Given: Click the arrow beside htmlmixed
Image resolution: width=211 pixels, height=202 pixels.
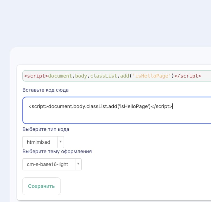Looking at the screenshot, I should [x=61, y=142].
